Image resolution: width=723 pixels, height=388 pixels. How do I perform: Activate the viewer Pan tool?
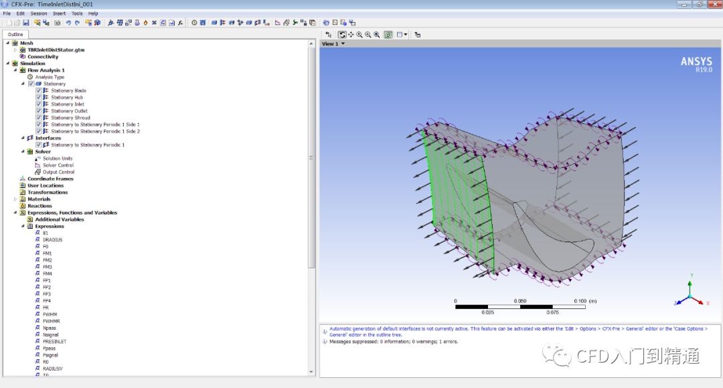coord(351,35)
